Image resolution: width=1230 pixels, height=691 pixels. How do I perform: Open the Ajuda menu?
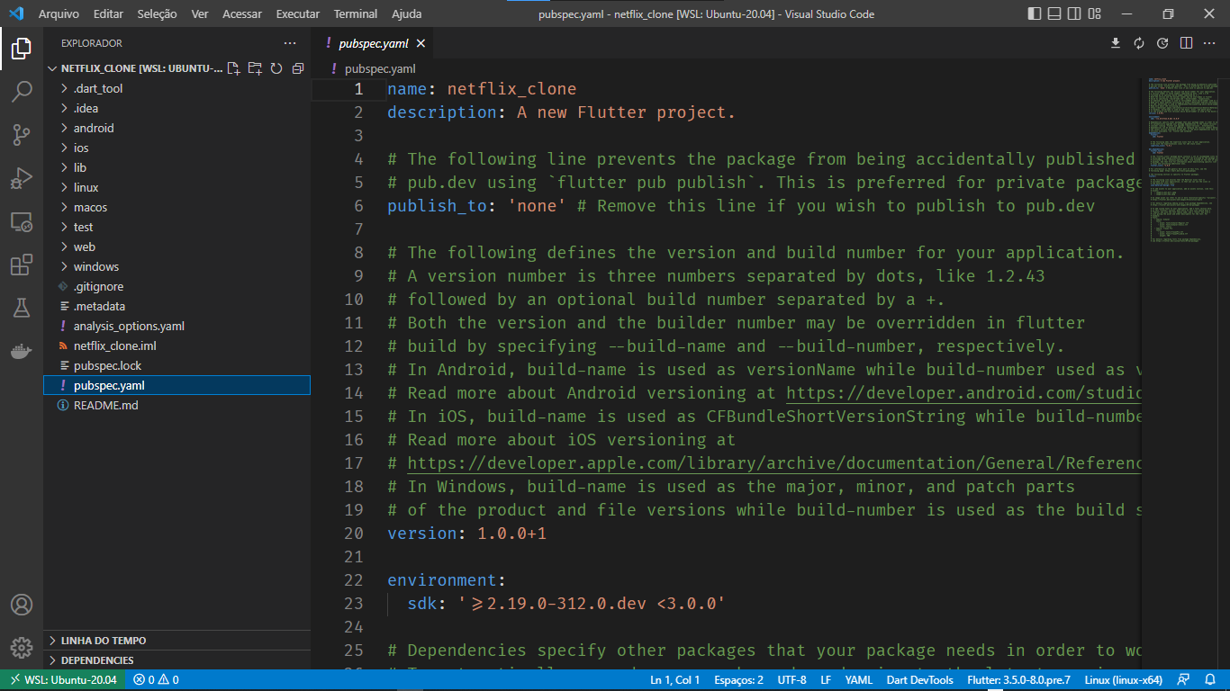407,14
